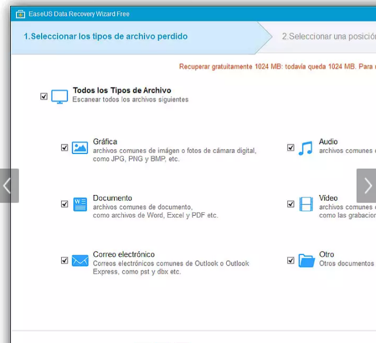
Task: Click the red Recuperar gratuitamente 1024 MB notice
Action: [x=277, y=66]
